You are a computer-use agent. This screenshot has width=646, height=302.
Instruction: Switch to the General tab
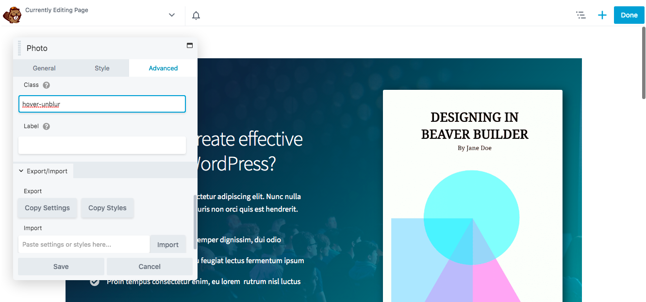44,68
